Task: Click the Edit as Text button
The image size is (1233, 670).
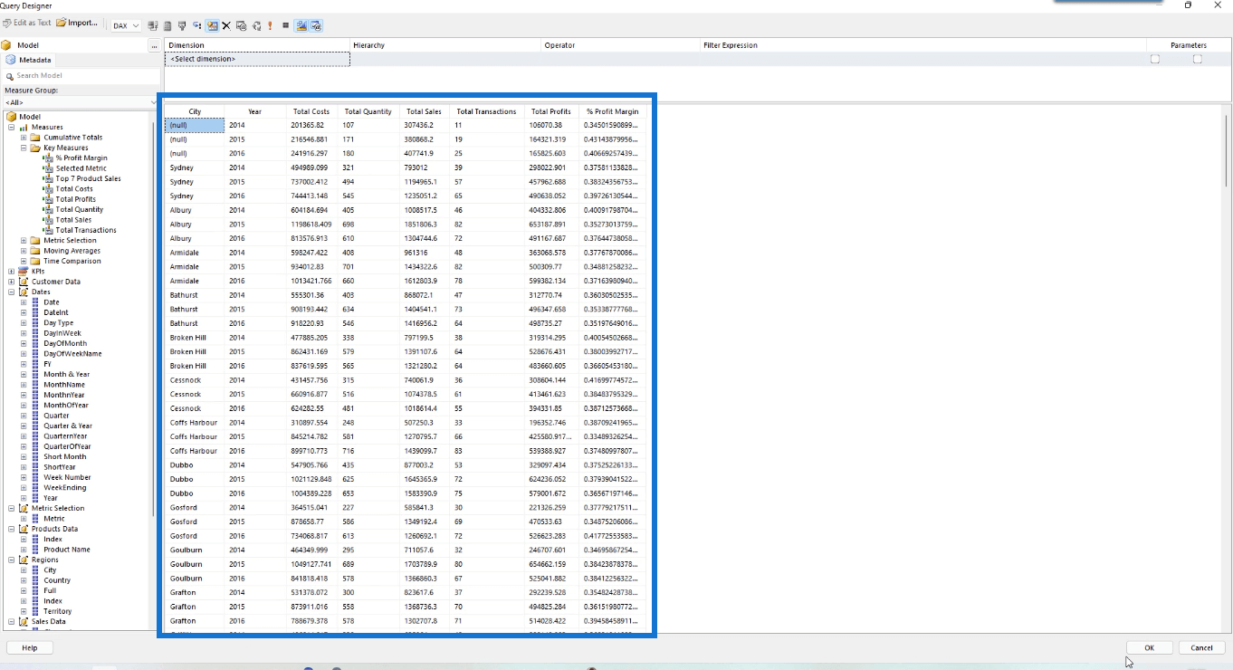Action: point(26,23)
